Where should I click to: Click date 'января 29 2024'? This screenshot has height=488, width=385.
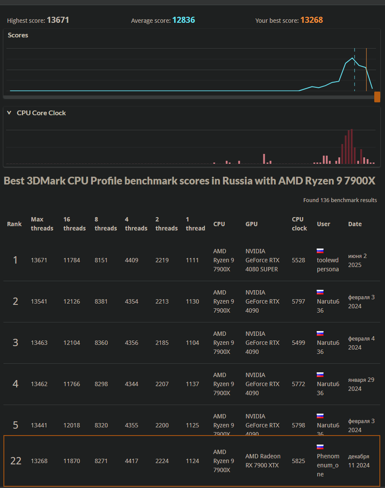click(x=361, y=384)
